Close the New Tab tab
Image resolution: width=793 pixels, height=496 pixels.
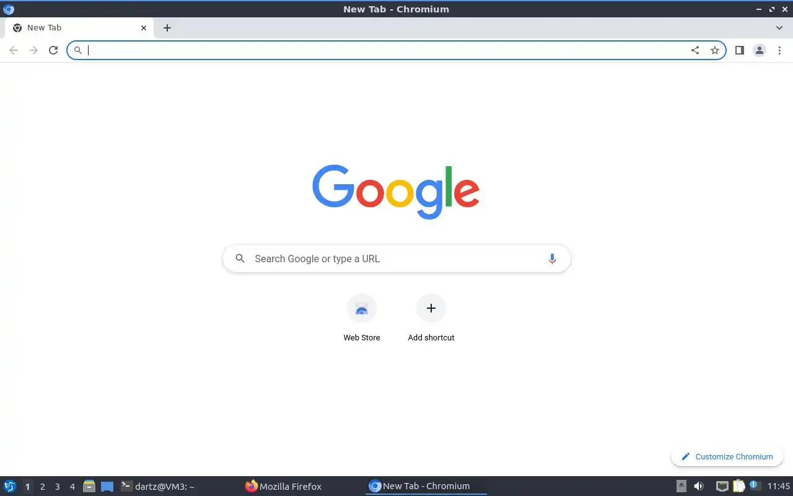(144, 28)
